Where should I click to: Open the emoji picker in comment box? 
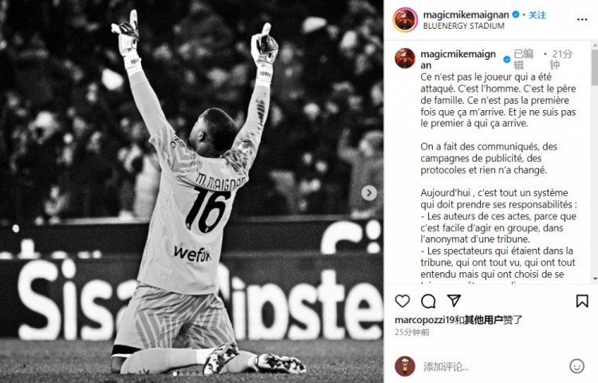coord(576,366)
